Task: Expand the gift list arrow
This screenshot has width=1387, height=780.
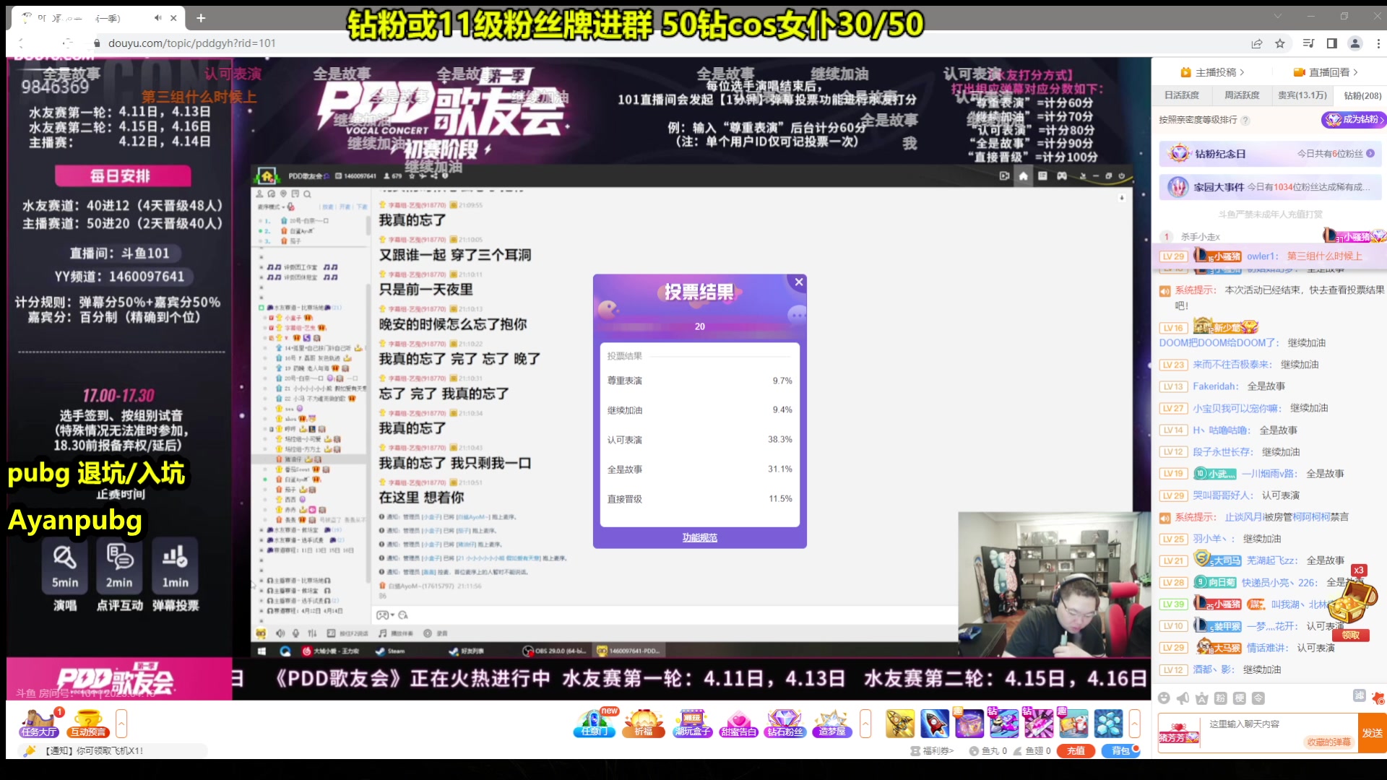Action: 1135,723
